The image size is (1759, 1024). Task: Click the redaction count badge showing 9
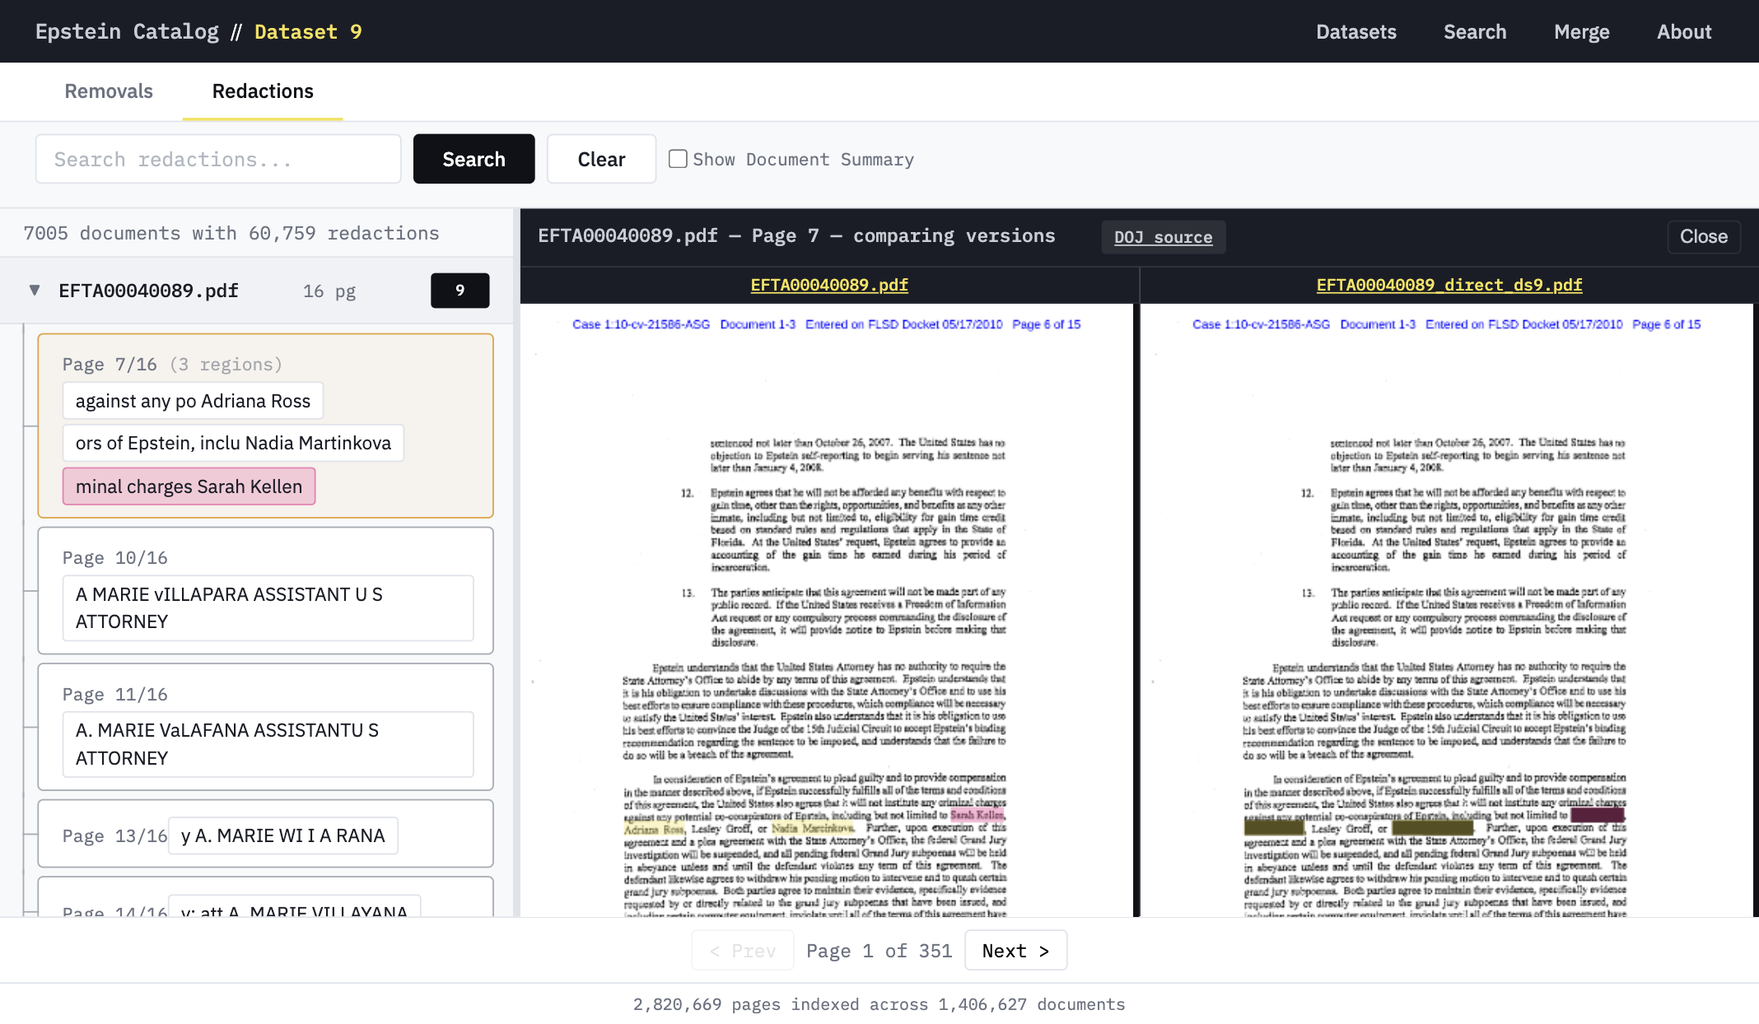coord(460,291)
